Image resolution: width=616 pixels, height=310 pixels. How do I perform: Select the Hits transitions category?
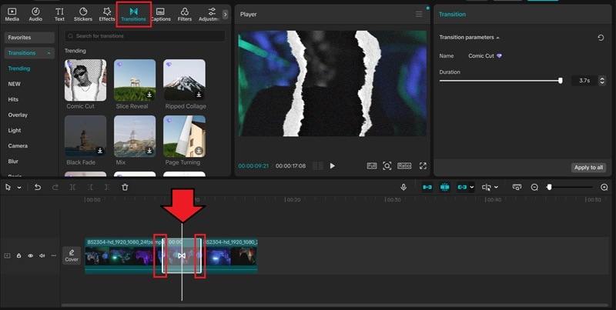tap(13, 99)
